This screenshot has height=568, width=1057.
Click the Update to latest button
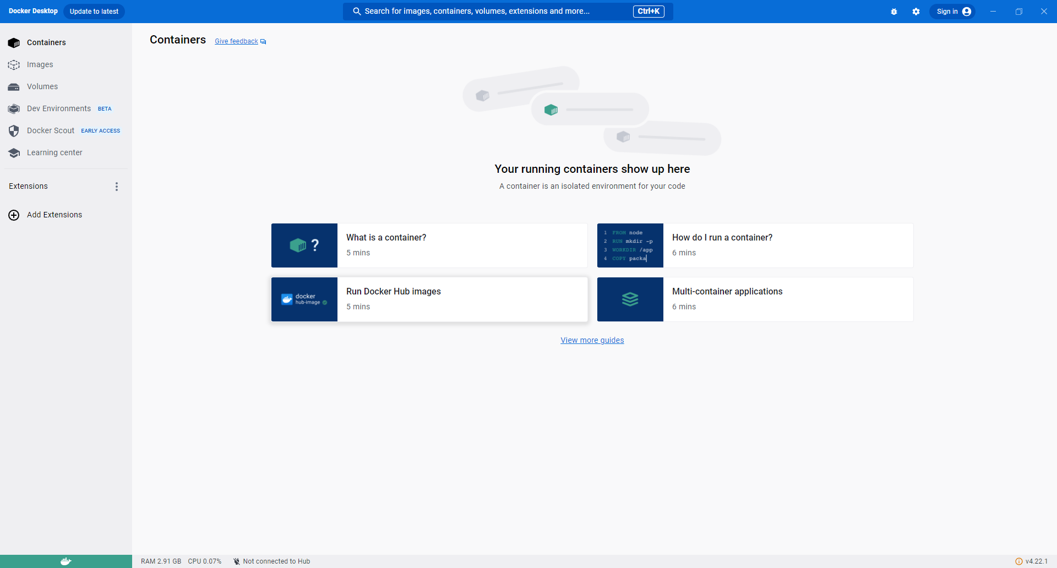click(94, 12)
